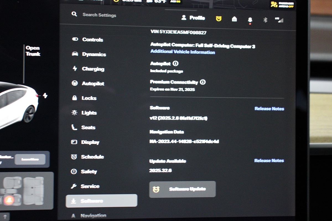Click the Premium Connectivity info icon
Viewport: 332px width, 221px height.
[203, 82]
